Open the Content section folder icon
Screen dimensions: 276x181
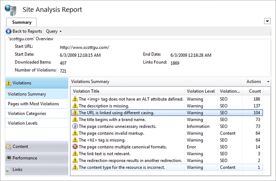8,147
